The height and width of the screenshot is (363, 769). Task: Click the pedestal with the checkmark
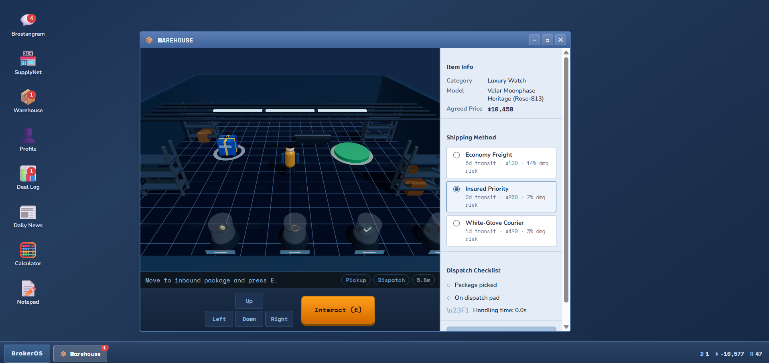367,232
